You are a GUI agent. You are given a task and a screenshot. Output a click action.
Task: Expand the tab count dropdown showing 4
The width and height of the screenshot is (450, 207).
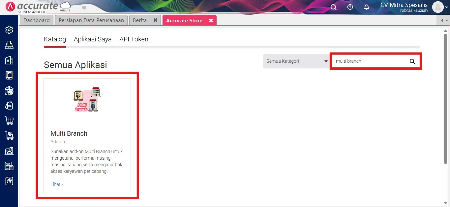[x=444, y=20]
